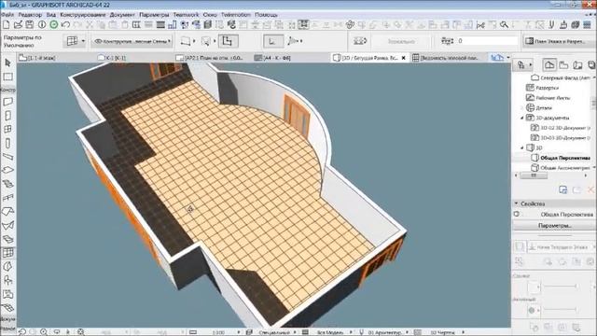The width and height of the screenshot is (597, 336).
Task: Show the Project Map in Navigator
Action: click(x=549, y=65)
